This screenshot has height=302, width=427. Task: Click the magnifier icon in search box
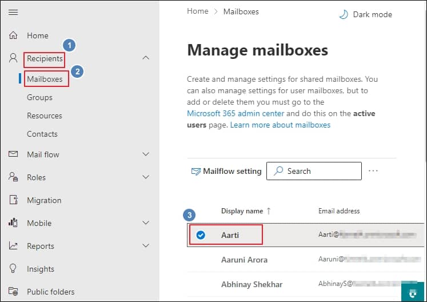[278, 171]
